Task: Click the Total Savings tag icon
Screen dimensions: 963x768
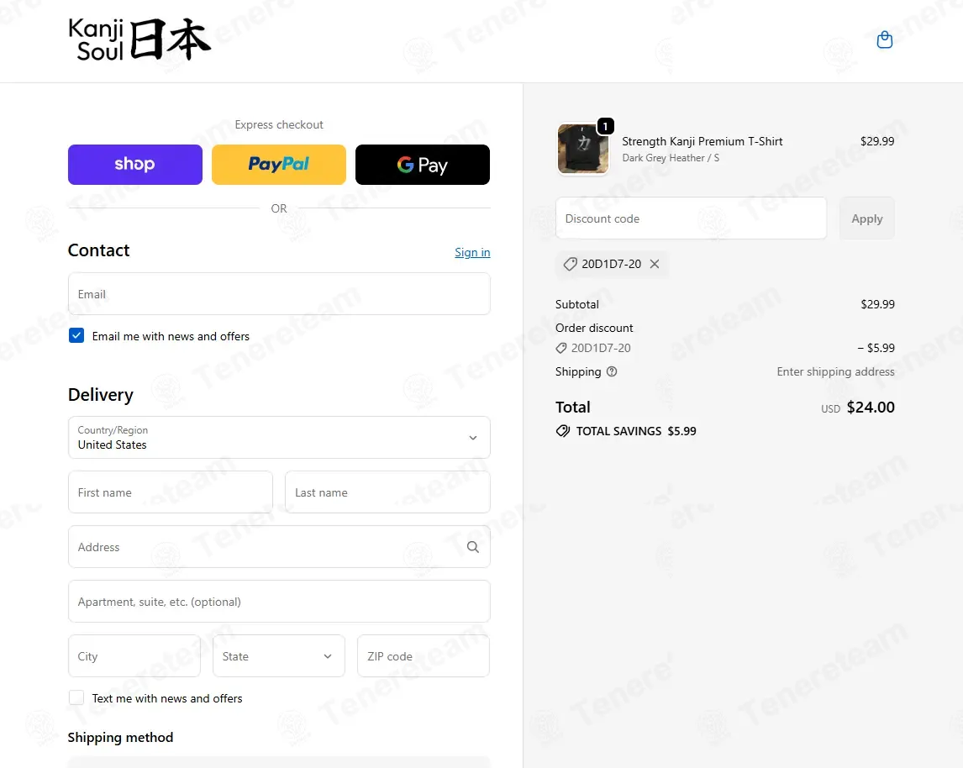Action: click(x=562, y=431)
